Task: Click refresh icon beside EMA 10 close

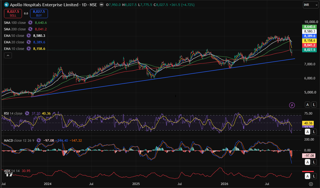Action: point(29,49)
